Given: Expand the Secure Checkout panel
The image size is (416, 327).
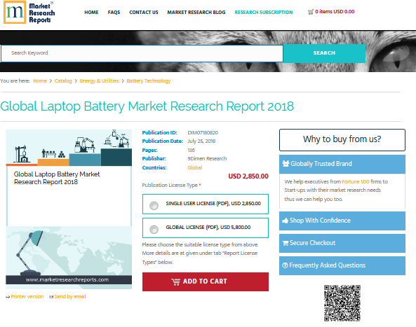Looking at the screenshot, I should 342,243.
